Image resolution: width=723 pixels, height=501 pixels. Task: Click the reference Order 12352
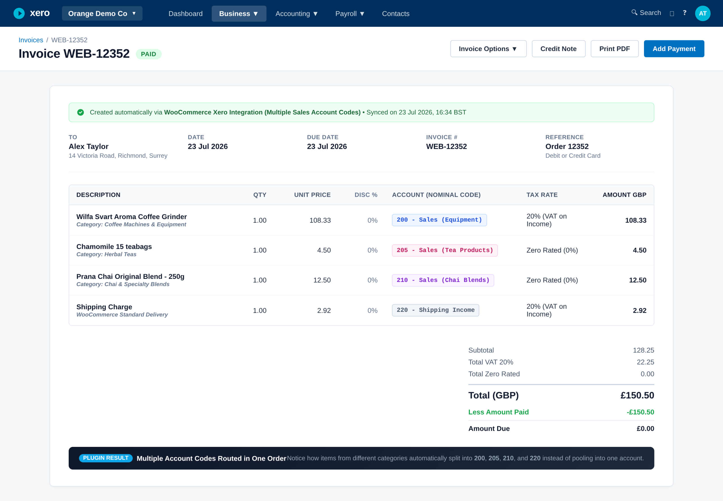567,146
